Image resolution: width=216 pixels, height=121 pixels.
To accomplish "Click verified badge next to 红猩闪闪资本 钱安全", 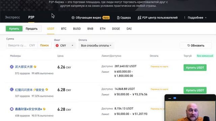I will [x=47, y=90].
